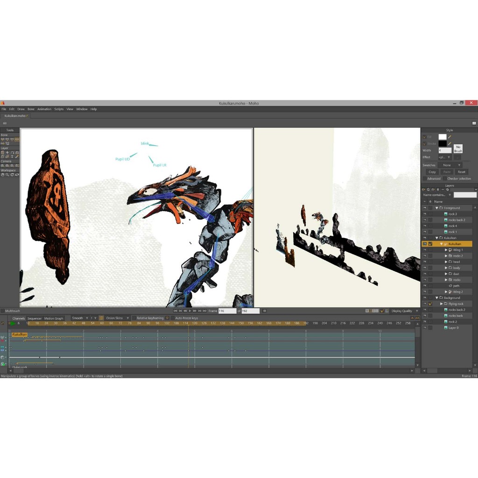Select the Orbit Workspace tool
This screenshot has width=478, height=478.
click(x=17, y=175)
